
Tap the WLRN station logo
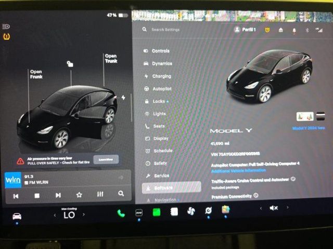click(13, 180)
